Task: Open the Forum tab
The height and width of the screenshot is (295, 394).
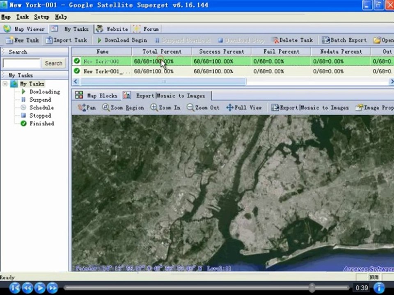Action: (146, 29)
